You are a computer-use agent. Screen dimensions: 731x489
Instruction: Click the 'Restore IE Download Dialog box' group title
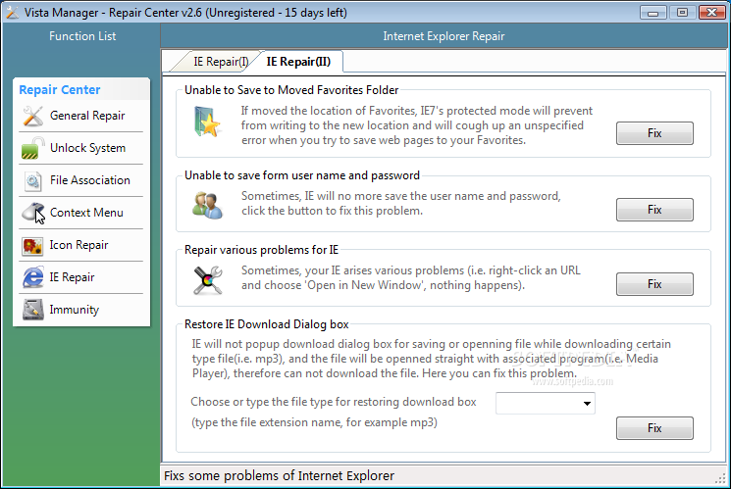pos(267,324)
